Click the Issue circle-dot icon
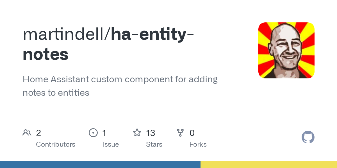The width and height of the screenshot is (337, 168). coord(93,133)
